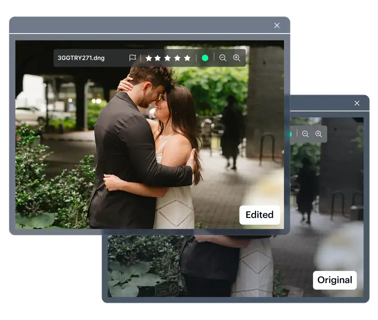Screen dimensions: 378x320
Task: Zoom out in the Original window
Action: tap(305, 134)
